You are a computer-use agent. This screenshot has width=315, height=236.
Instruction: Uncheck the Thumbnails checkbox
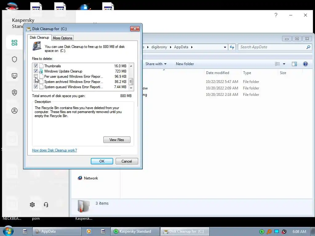36,66
